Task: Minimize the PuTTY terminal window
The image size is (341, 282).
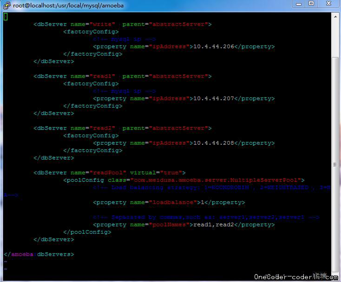Action: 299,4
